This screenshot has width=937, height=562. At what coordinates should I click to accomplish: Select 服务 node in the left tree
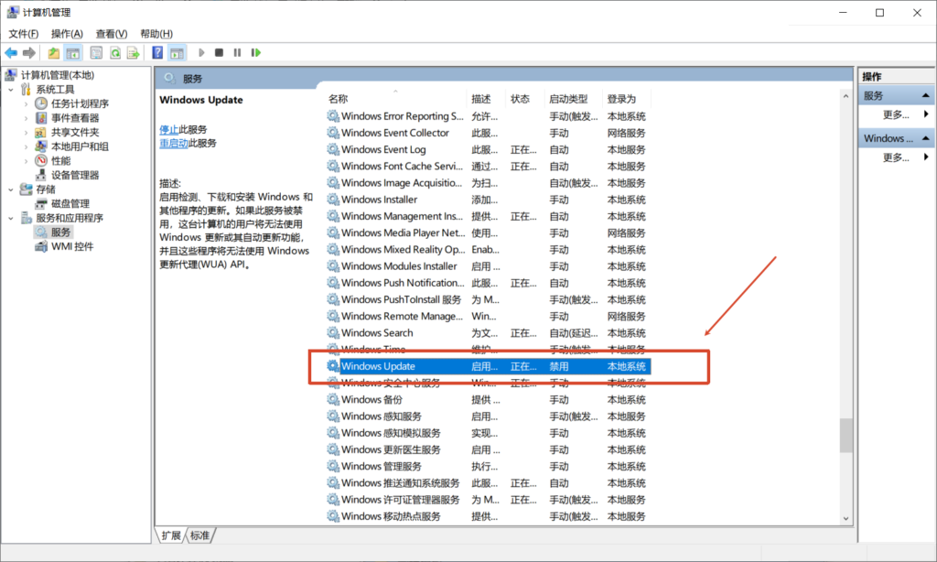click(60, 232)
